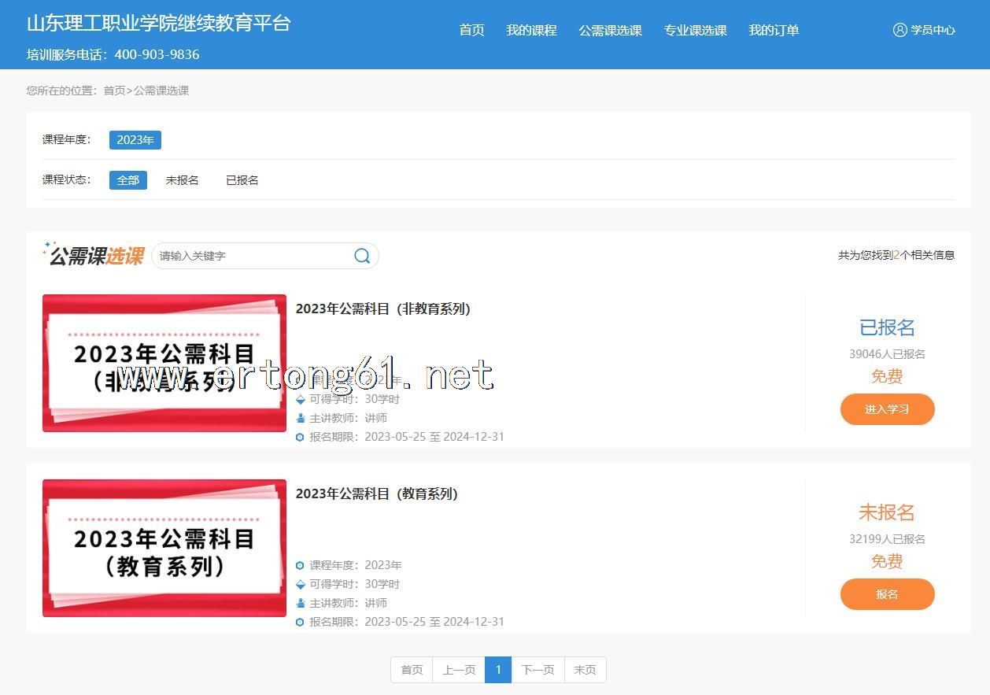Image resolution: width=990 pixels, height=695 pixels.
Task: Select the 2023年 course year filter
Action: (x=135, y=140)
